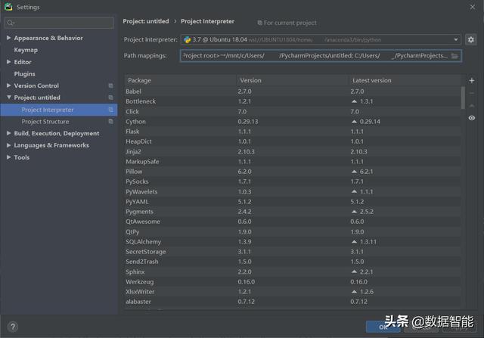This screenshot has height=338, width=484.
Task: Click upgrade arrow for PyWavelets 1.1.1
Action: pos(354,191)
